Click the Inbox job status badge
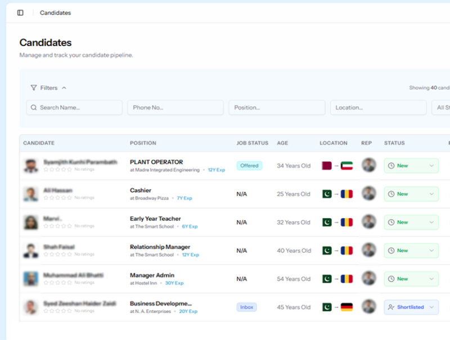450x340 pixels. point(246,307)
